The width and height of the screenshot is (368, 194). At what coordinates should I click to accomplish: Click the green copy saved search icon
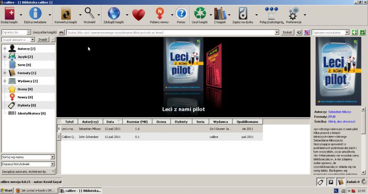[354, 32]
